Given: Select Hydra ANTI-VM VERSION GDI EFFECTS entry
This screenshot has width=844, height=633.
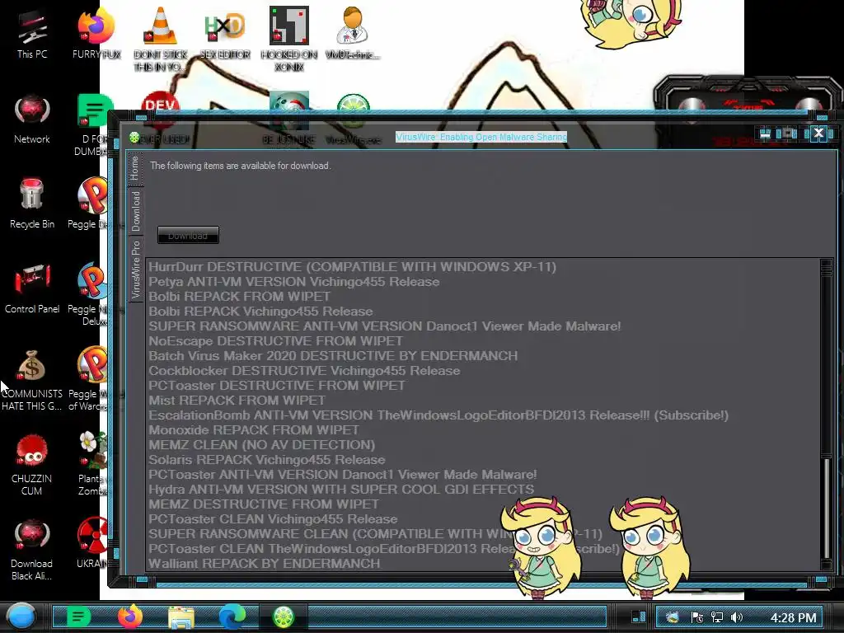Looking at the screenshot, I should coord(341,490).
